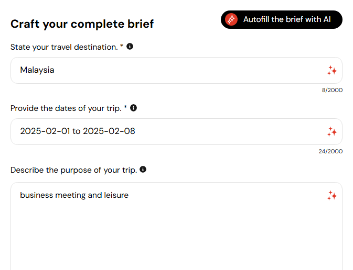Click the Autofill the brief with AI button

(282, 19)
